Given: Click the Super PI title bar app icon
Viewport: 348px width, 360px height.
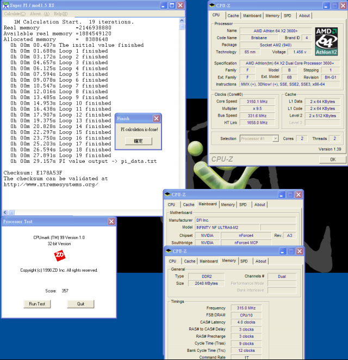Looking at the screenshot, I should (x=5, y=5).
